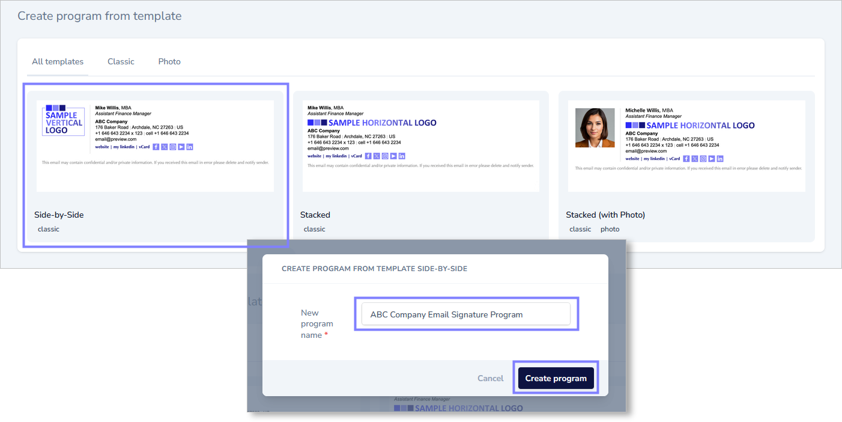Image resolution: width=842 pixels, height=422 pixels.
Task: Click the YouTube icon in the Side-by-Side template
Action: pyautogui.click(x=181, y=147)
